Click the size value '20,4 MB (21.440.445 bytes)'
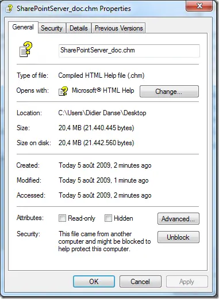The height and width of the screenshot is (299, 219). pyautogui.click(x=96, y=128)
